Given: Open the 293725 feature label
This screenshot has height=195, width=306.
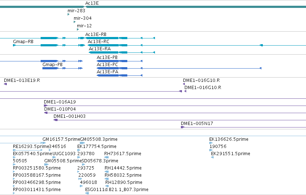Looking at the screenshot, I should (86, 168).
